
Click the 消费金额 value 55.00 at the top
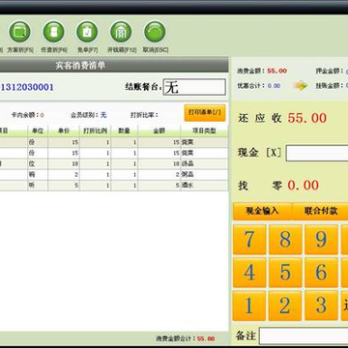(276, 71)
